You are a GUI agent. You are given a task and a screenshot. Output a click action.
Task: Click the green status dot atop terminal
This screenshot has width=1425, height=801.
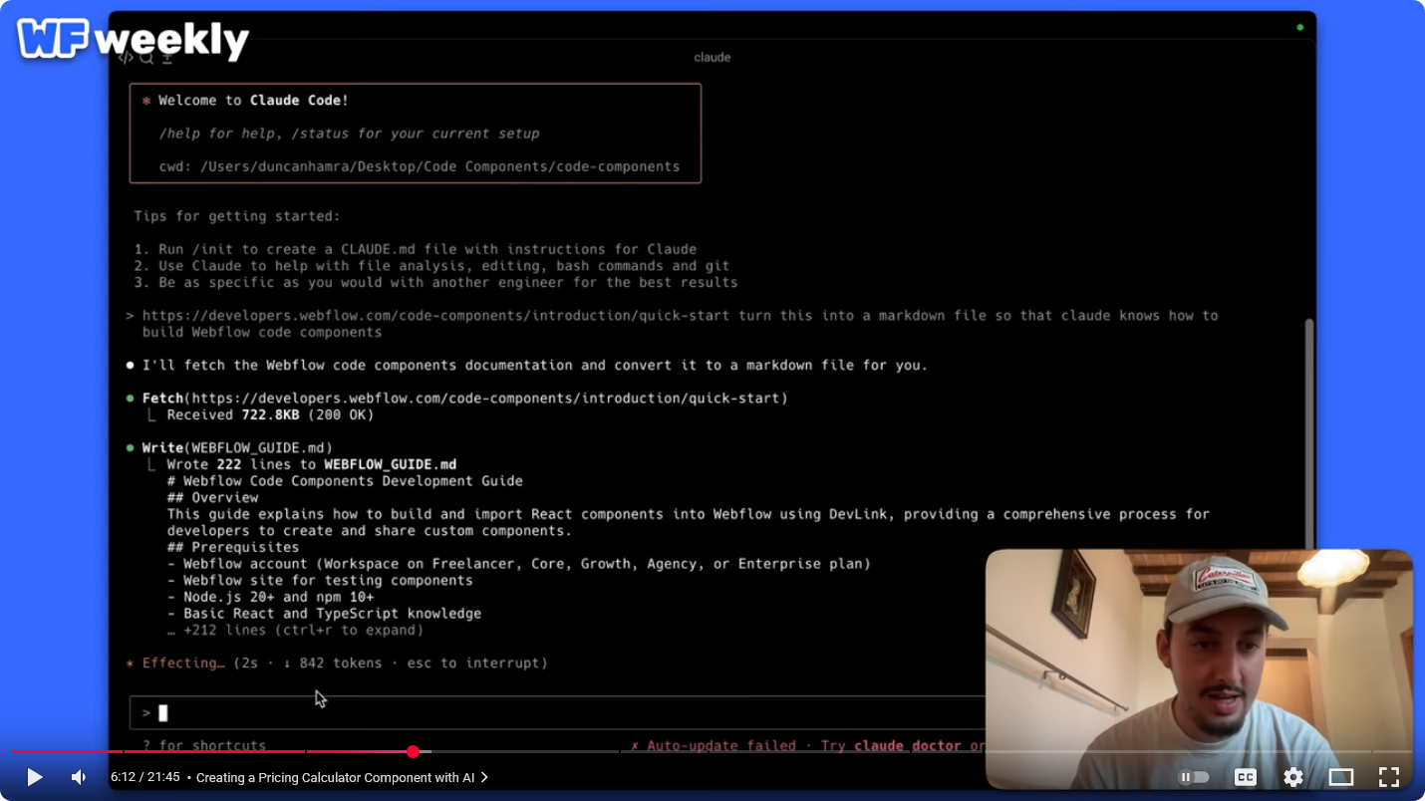click(x=1300, y=27)
